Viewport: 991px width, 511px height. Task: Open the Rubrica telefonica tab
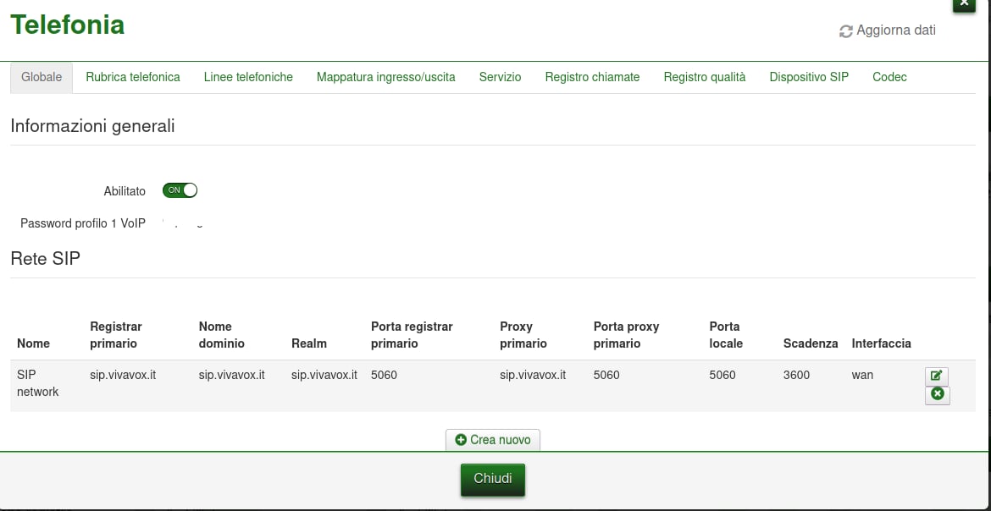click(133, 77)
